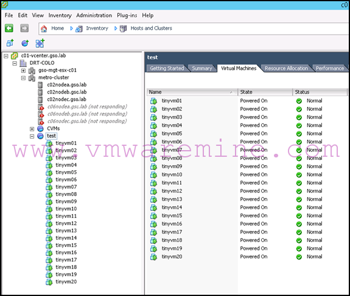Viewport: 350px width, 296px height.
Task: Click Powered On state for tinyvm14
Action: 254,208
